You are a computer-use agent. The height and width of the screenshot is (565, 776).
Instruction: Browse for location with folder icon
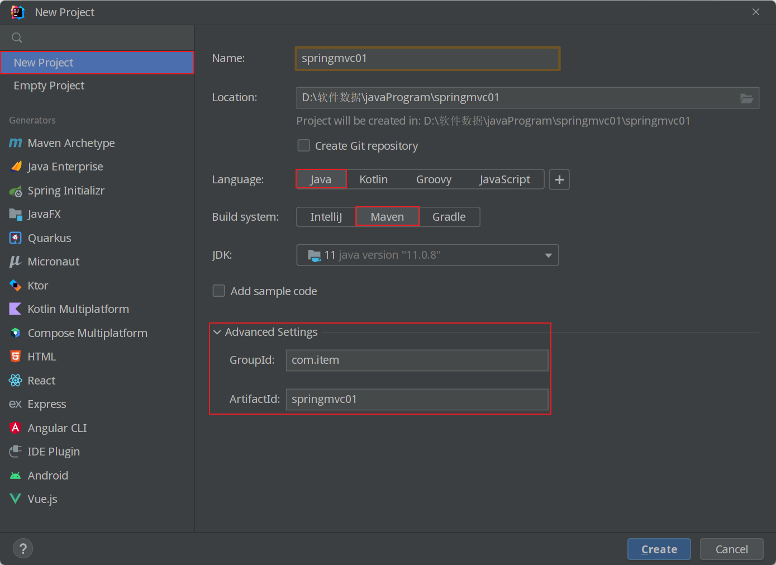[746, 98]
